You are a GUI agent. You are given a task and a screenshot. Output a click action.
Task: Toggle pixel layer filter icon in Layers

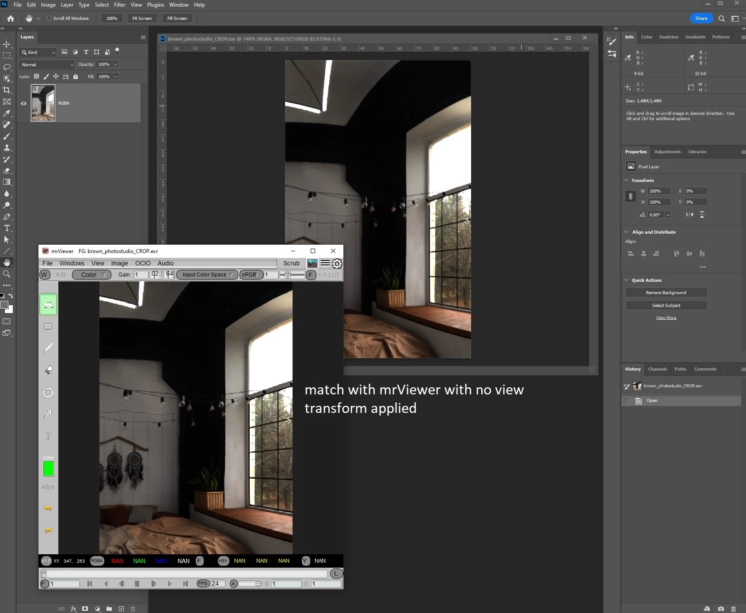pyautogui.click(x=65, y=52)
